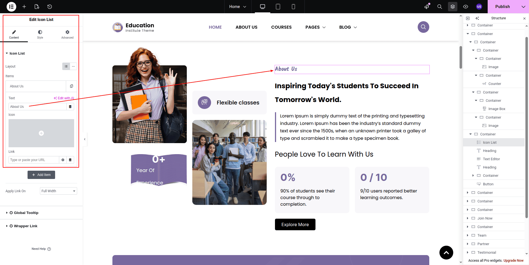This screenshot has height=265, width=529.
Task: Select inline layout option for icon list
Action: (x=73, y=66)
